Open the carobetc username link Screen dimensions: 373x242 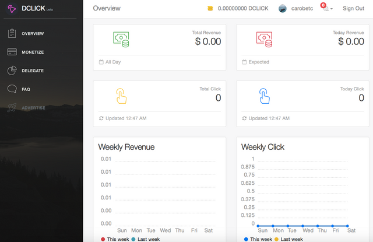(302, 8)
